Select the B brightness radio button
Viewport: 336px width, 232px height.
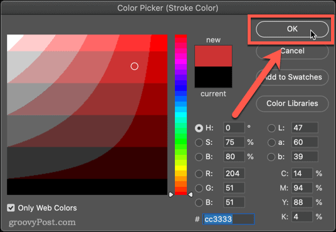pyautogui.click(x=199, y=157)
